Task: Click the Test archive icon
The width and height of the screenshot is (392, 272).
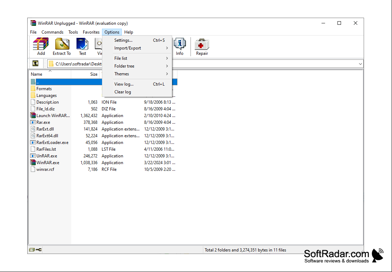Action: pyautogui.click(x=82, y=44)
